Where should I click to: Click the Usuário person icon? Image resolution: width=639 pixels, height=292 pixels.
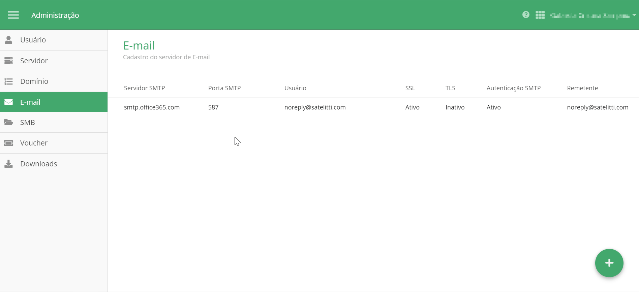(9, 40)
